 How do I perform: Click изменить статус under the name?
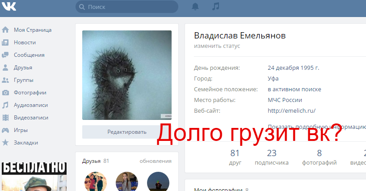pyautogui.click(x=217, y=46)
